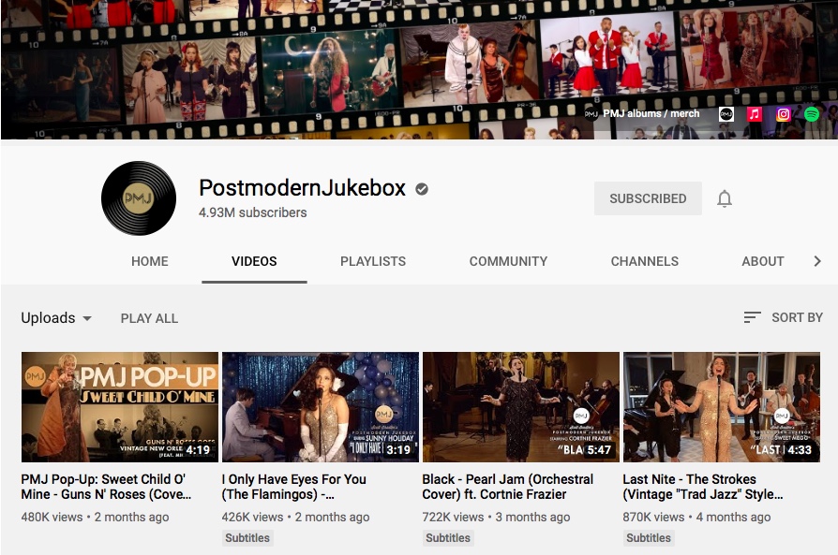Open Black - Pearl Jam video title
The height and width of the screenshot is (555, 838).
508,487
